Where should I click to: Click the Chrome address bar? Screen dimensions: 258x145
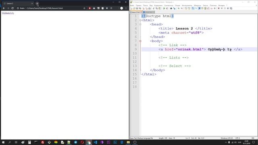tap(51, 8)
